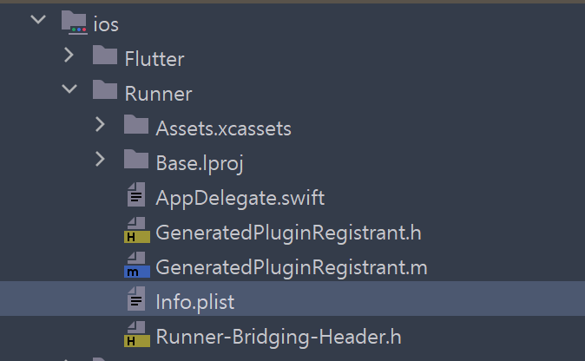Open the highlighted Info.plist file
Viewport: 585px width, 361px height.
[x=195, y=302]
